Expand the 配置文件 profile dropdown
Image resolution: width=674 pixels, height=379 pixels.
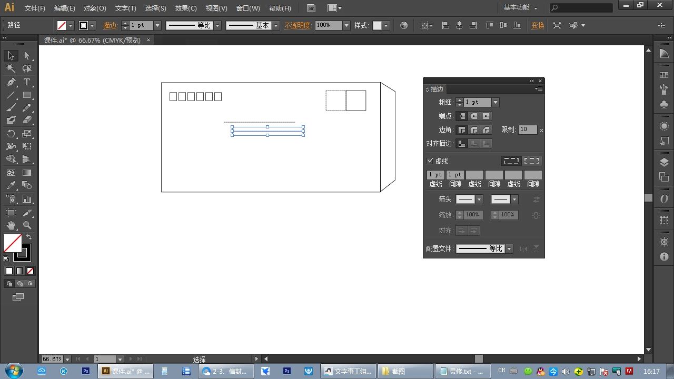509,249
